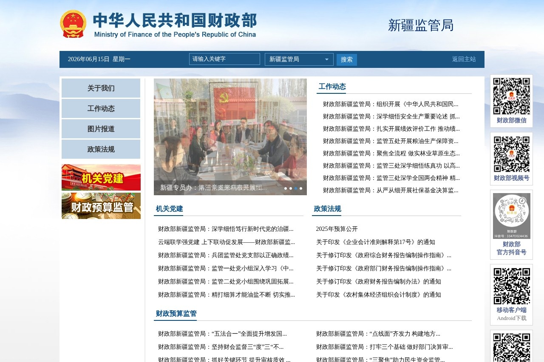The image size is (544, 362).
Task: Open the 政策法规 section heading
Action: [328, 209]
